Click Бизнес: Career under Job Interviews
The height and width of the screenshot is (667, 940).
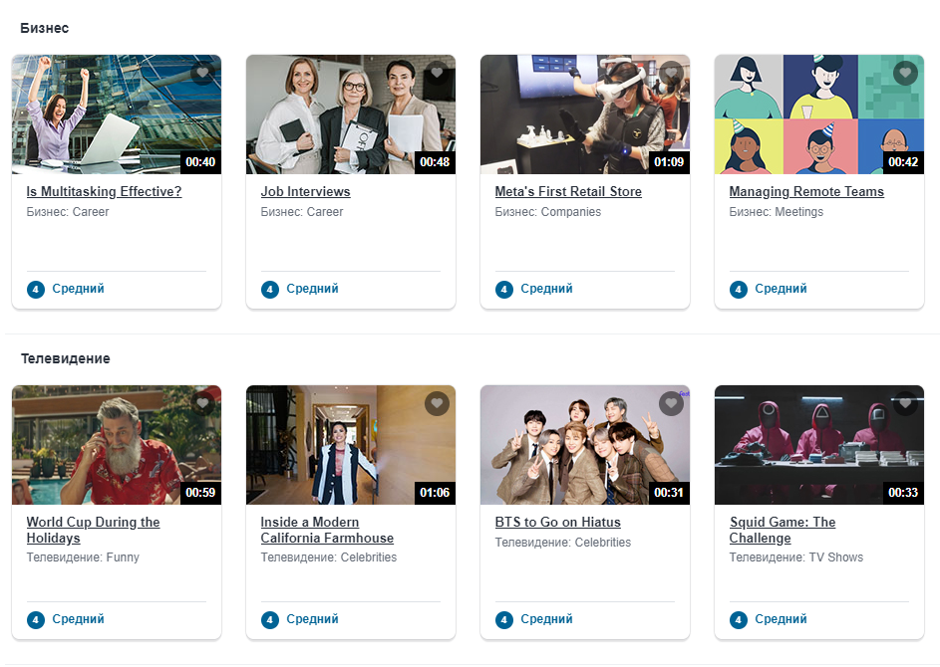coord(302,212)
